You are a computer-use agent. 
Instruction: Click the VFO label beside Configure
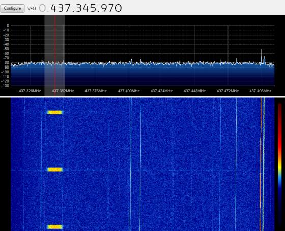[x=32, y=8]
